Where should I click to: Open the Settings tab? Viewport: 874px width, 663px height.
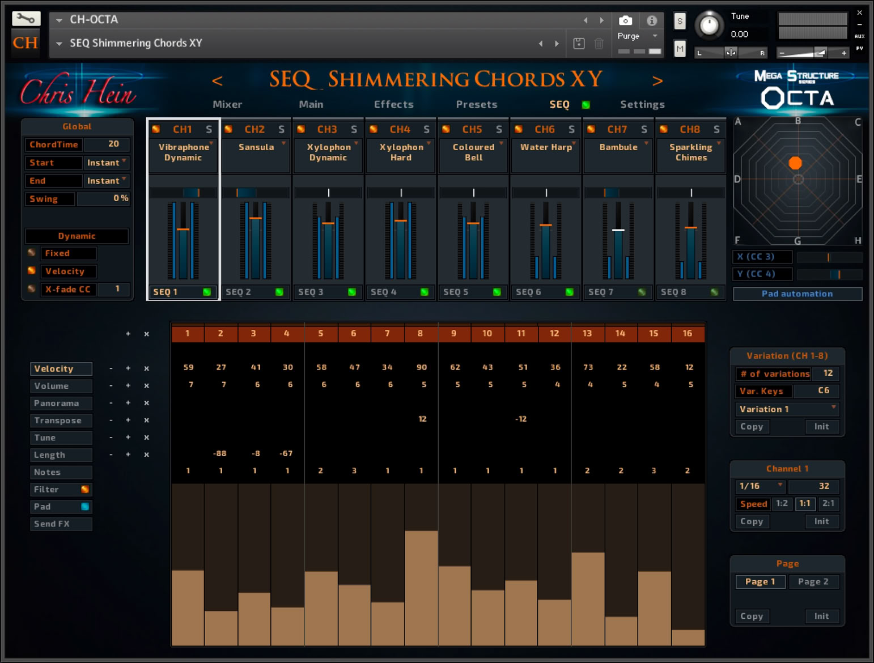pos(642,104)
